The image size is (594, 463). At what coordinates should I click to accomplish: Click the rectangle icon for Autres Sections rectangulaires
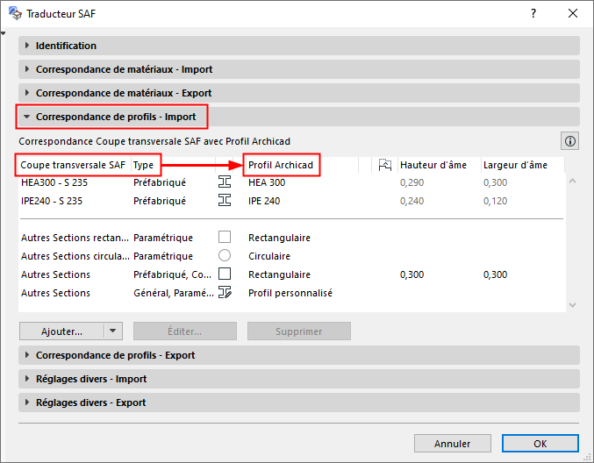tap(225, 238)
